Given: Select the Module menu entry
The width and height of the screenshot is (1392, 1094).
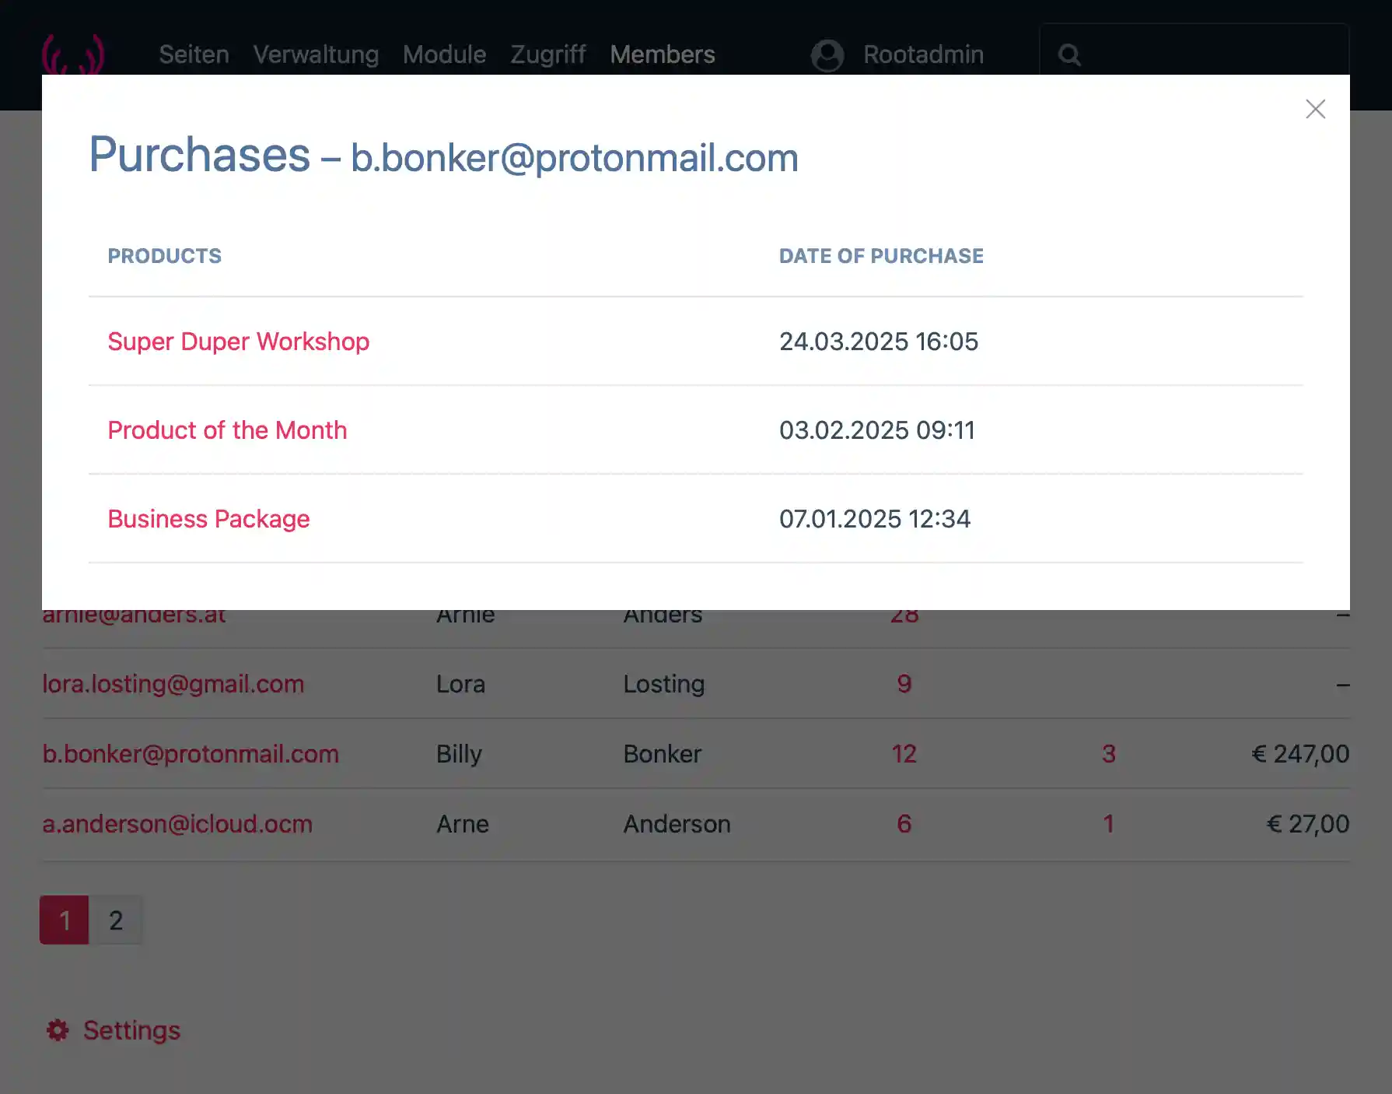Looking at the screenshot, I should point(444,54).
